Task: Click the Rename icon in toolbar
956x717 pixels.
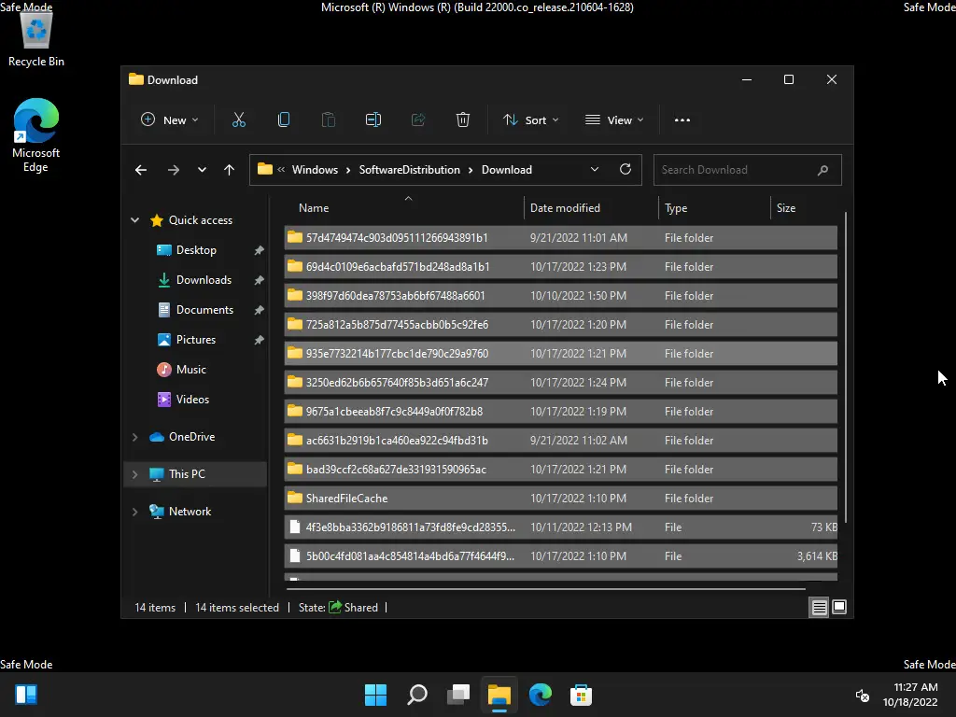Action: click(x=373, y=120)
